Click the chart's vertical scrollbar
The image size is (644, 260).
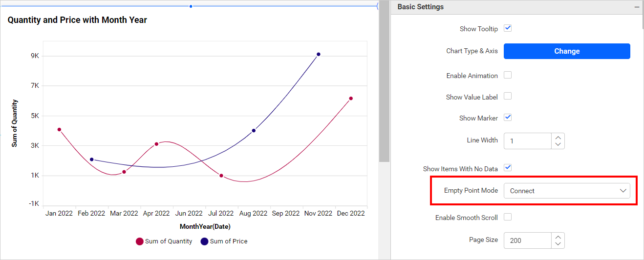point(384,83)
